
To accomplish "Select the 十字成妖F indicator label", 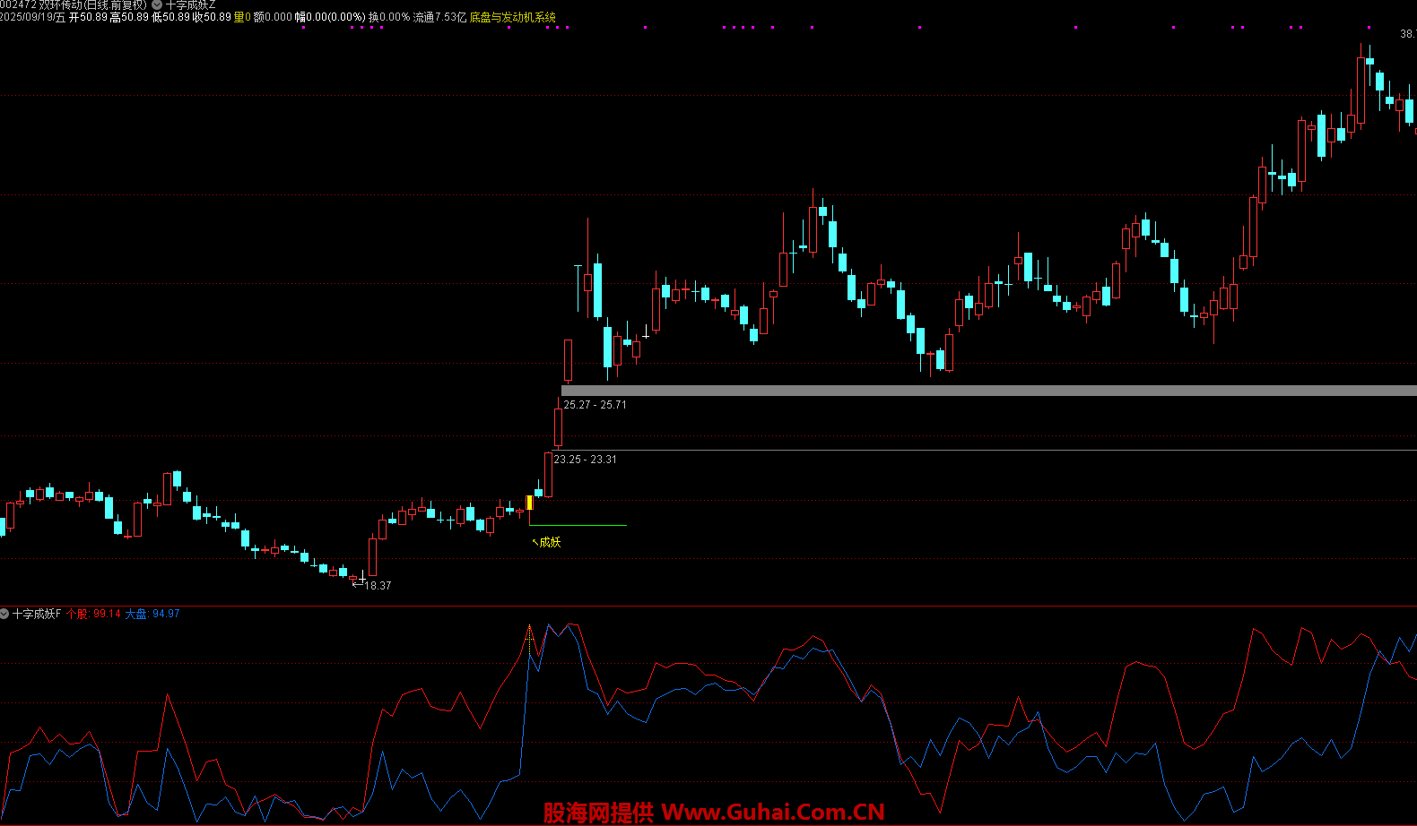I will click(x=37, y=614).
